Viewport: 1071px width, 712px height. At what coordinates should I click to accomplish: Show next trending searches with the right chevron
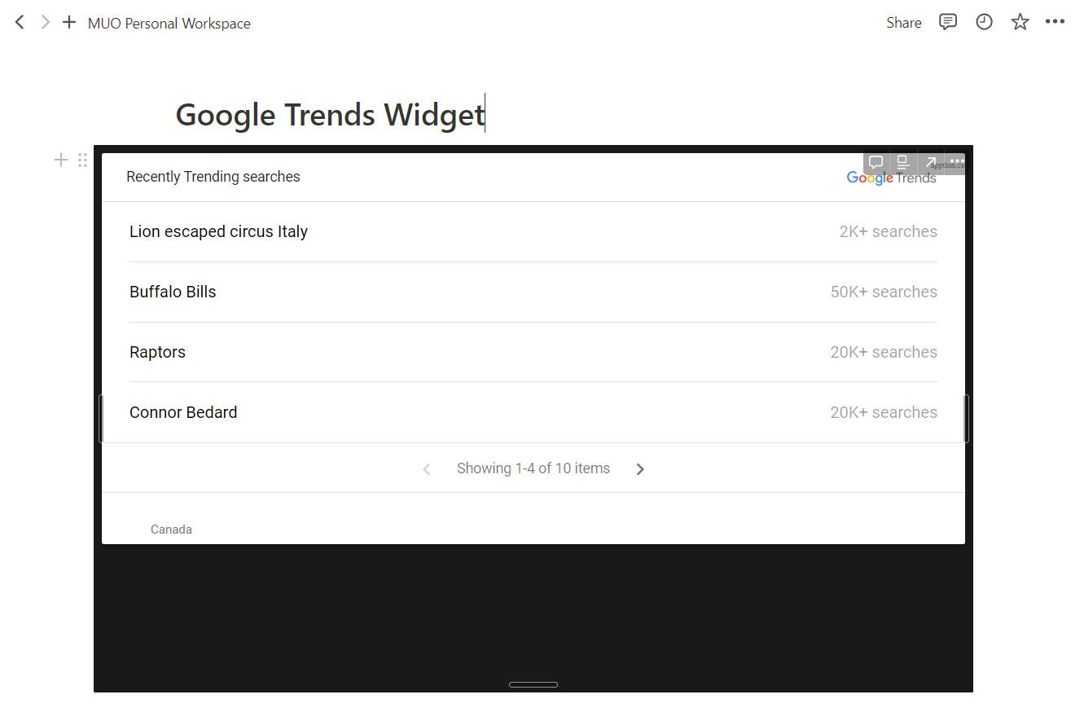(640, 468)
